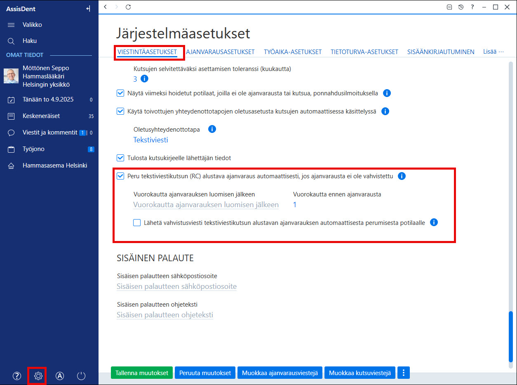517x385 pixels.
Task: Click the Sisäisen palautteen sähköpostiosoite field
Action: click(176, 286)
